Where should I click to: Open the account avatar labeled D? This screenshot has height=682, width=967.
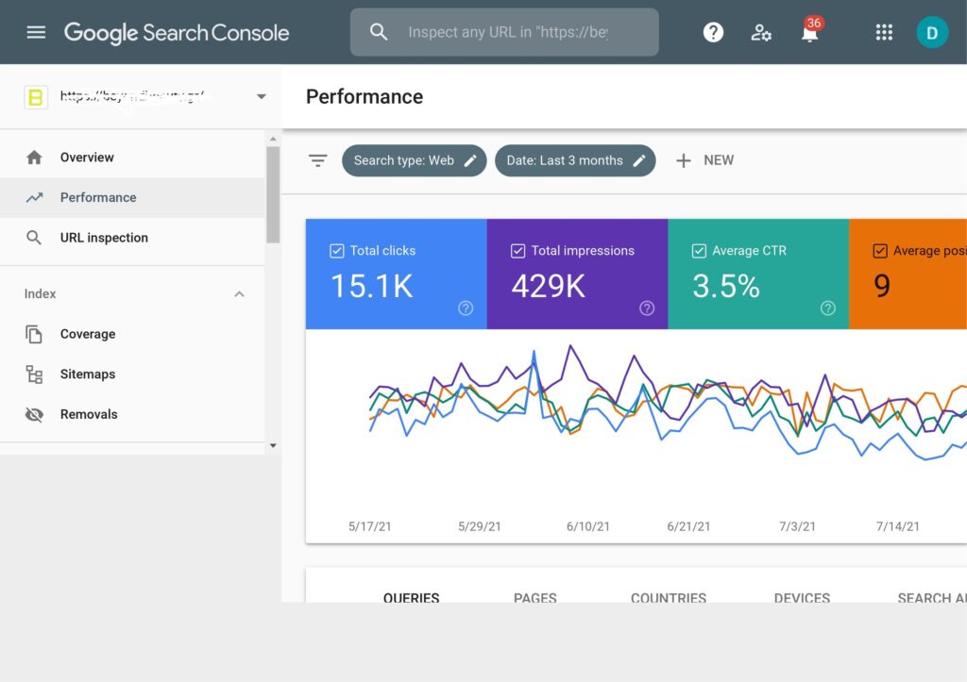pos(932,32)
